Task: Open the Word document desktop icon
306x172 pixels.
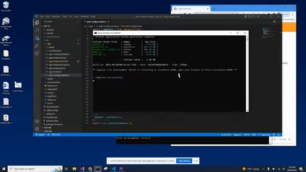Action: [6, 88]
